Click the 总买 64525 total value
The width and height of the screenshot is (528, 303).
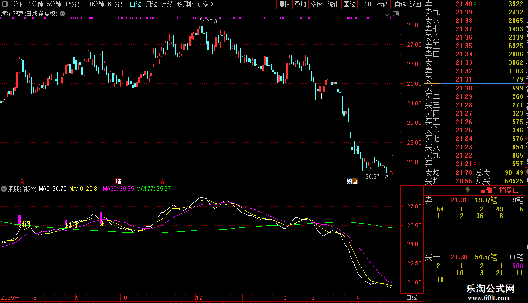pos(514,181)
